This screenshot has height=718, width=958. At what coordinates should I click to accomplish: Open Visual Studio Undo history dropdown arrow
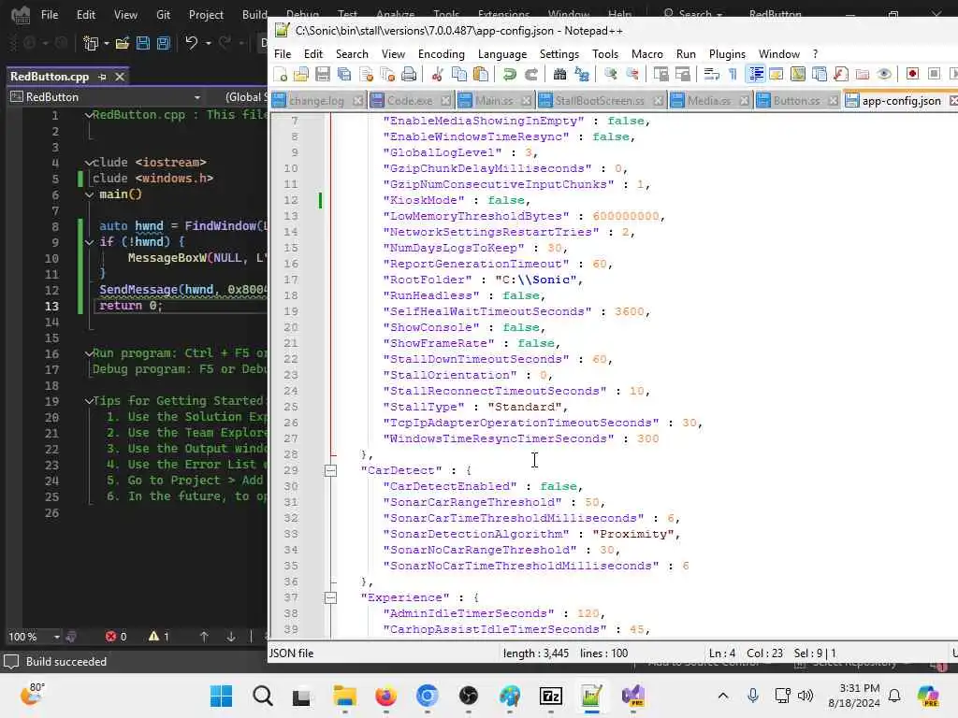(x=209, y=43)
